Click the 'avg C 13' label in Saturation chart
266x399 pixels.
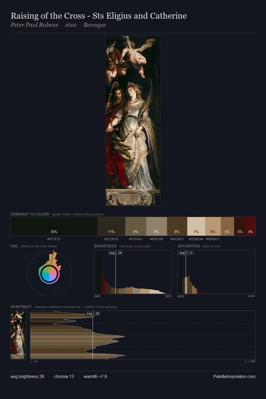(x=186, y=253)
